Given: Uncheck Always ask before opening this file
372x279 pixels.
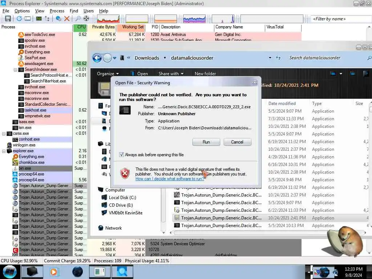Looking at the screenshot, I should (x=121, y=155).
